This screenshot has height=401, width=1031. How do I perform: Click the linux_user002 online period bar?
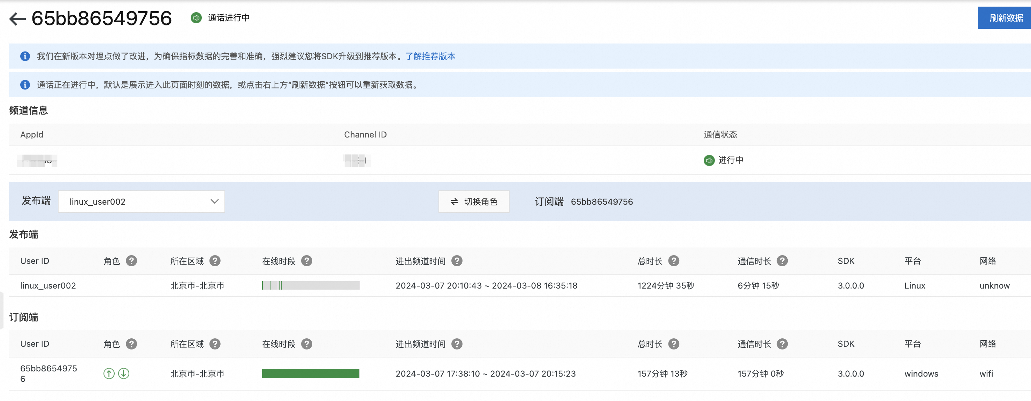(311, 285)
